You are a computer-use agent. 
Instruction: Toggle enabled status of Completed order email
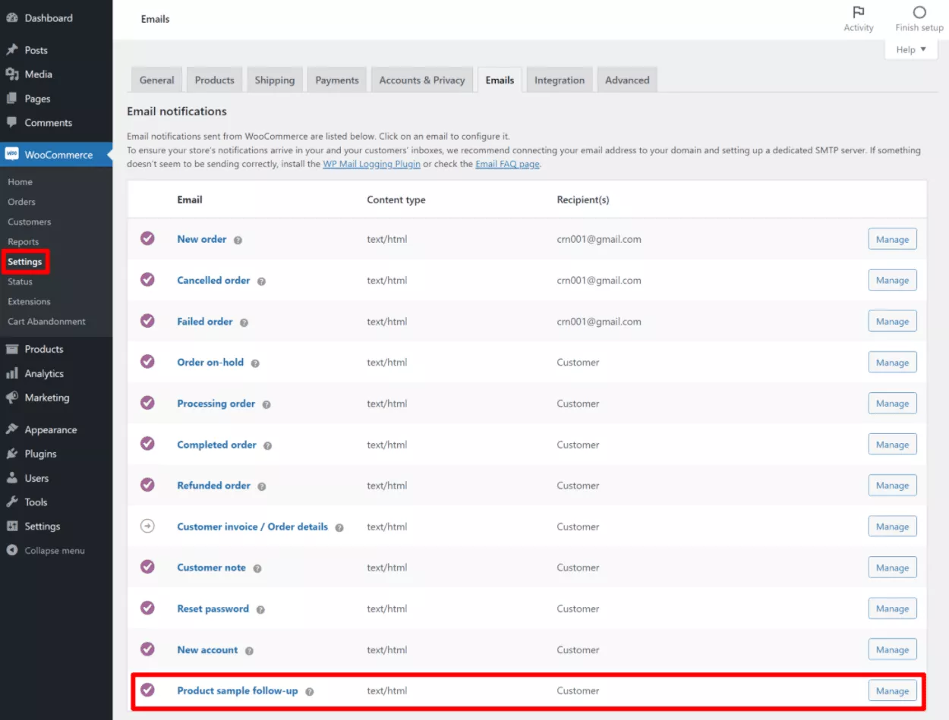click(x=147, y=443)
